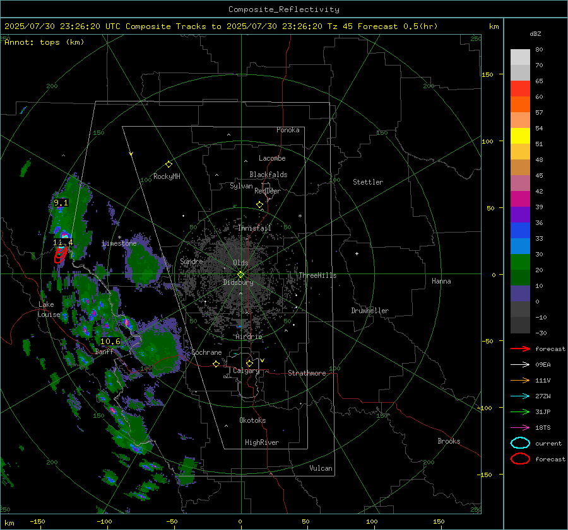This screenshot has width=568, height=530.
Task: Click the dBZ legend heading
Action: point(535,33)
